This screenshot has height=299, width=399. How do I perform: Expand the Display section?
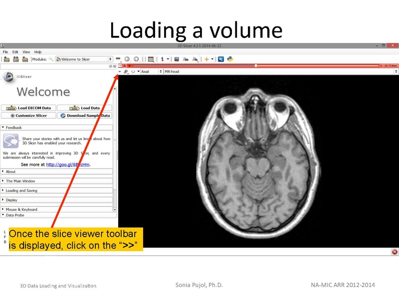[x=56, y=200]
